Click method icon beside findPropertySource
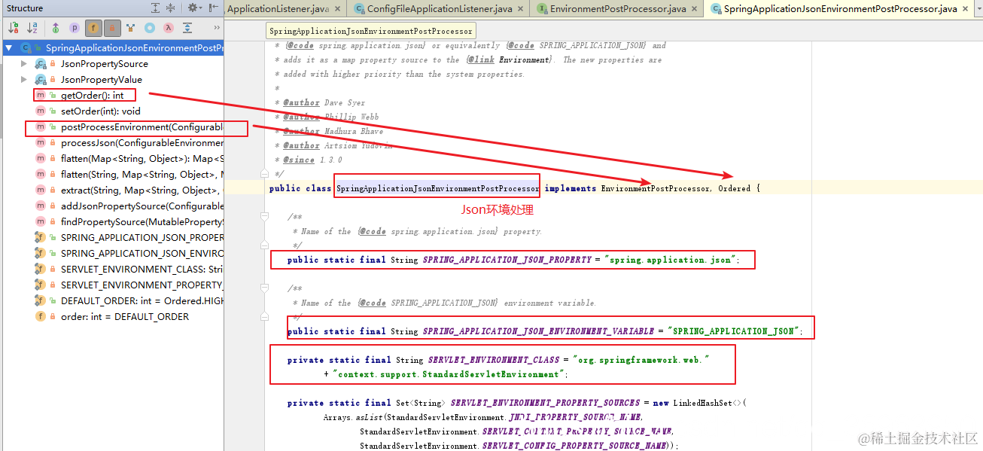The width and height of the screenshot is (983, 451). click(41, 222)
